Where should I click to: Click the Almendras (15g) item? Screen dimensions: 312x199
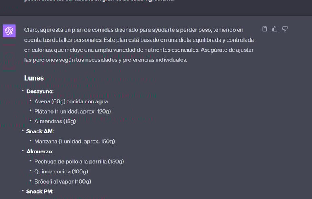click(x=55, y=121)
